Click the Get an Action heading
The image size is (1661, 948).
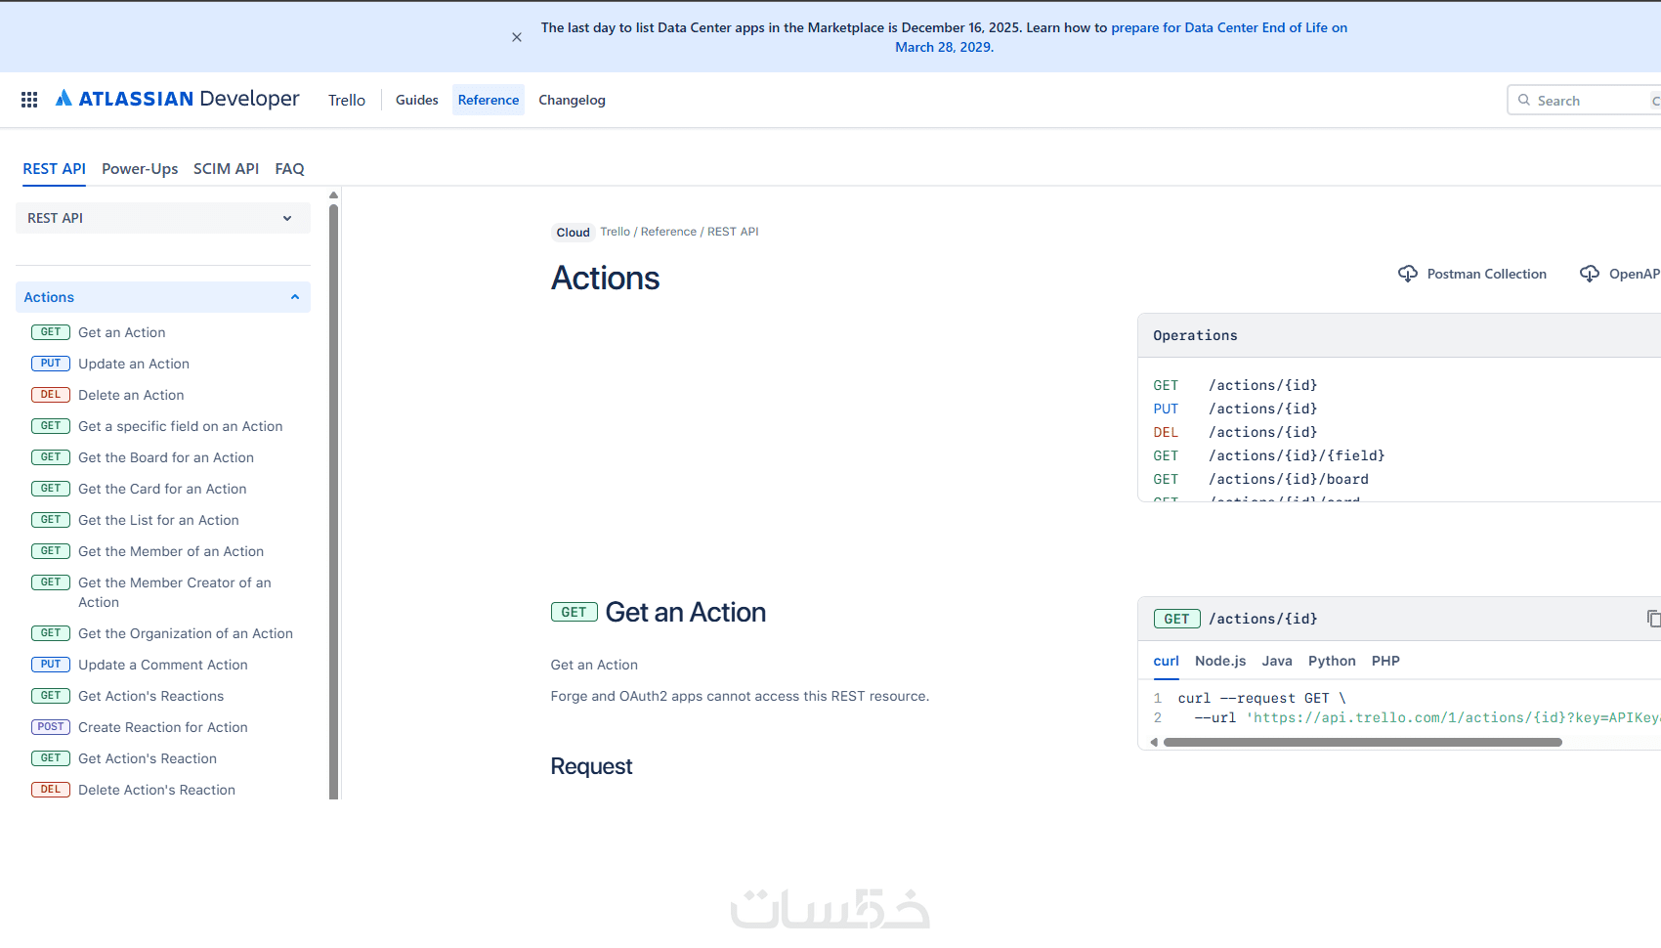tap(686, 612)
